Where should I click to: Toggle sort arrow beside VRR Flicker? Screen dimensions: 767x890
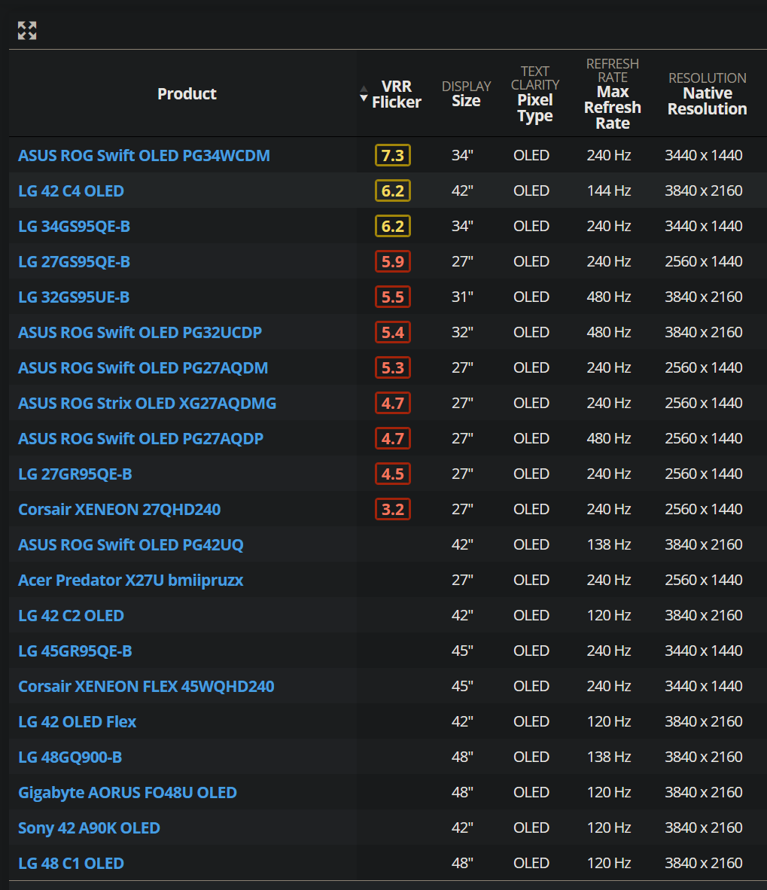(x=364, y=93)
